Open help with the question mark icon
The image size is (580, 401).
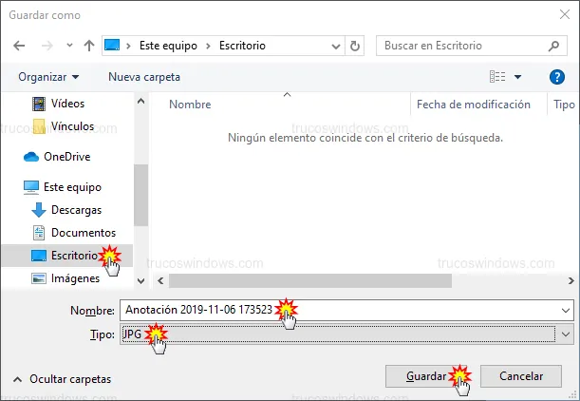point(557,77)
